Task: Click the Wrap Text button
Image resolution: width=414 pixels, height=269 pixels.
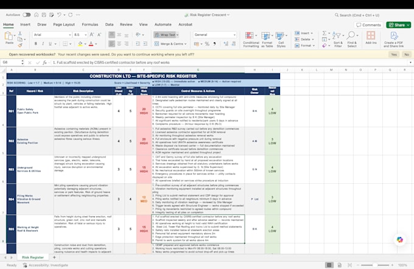Action: tap(165, 35)
